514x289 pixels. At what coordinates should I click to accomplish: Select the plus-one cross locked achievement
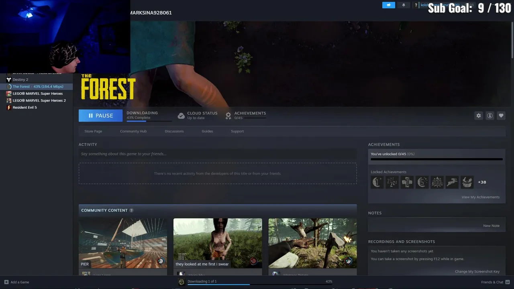(x=407, y=182)
